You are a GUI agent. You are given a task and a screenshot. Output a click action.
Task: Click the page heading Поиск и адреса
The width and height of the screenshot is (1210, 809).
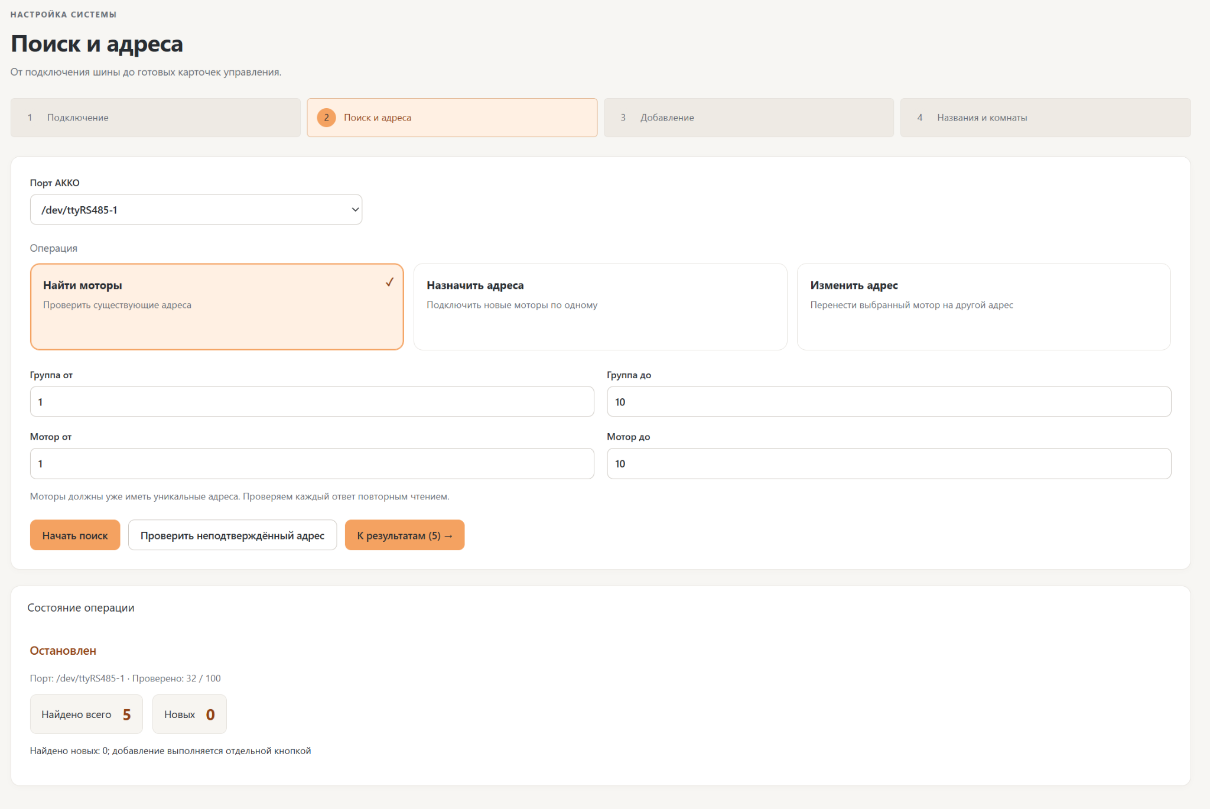(97, 44)
